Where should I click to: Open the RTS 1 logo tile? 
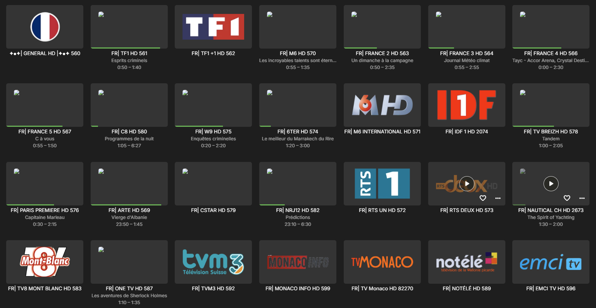click(x=382, y=183)
